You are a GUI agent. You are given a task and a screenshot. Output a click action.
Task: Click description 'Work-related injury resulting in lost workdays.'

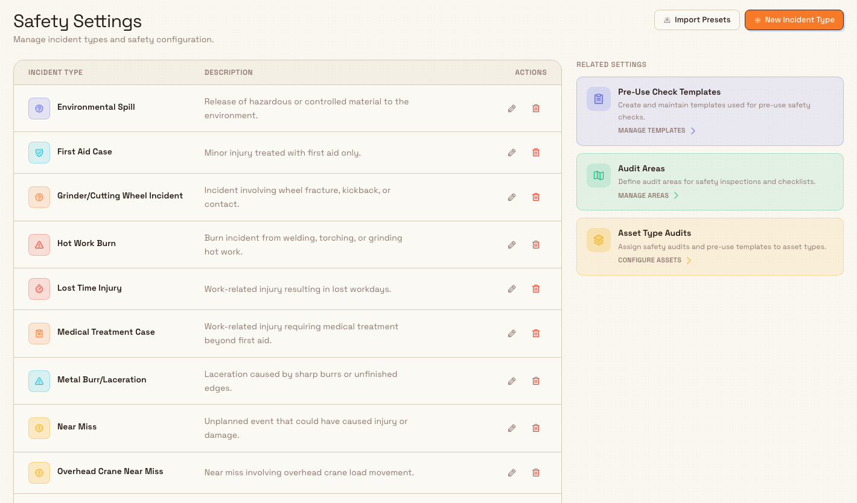tap(298, 289)
